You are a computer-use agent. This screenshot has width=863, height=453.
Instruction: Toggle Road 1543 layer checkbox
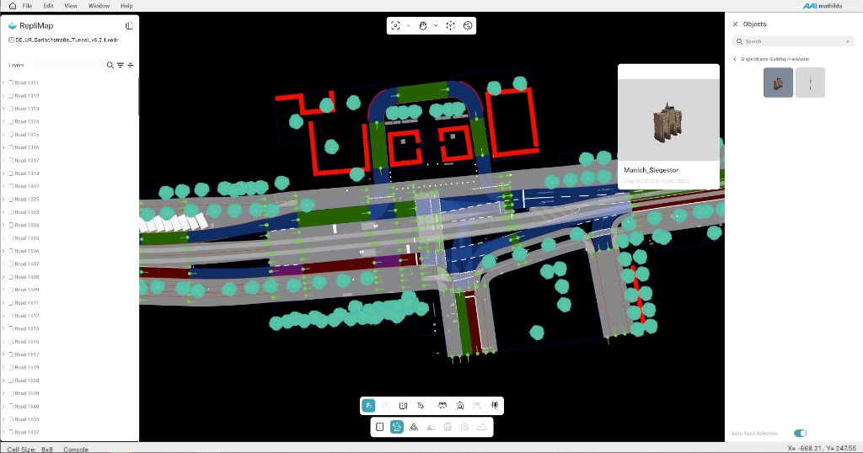11,212
